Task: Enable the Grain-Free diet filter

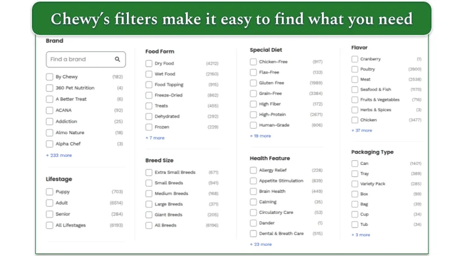Action: click(x=253, y=94)
